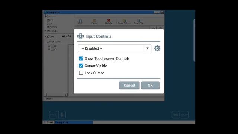Expand the D: drive tree node

[x=49, y=46]
